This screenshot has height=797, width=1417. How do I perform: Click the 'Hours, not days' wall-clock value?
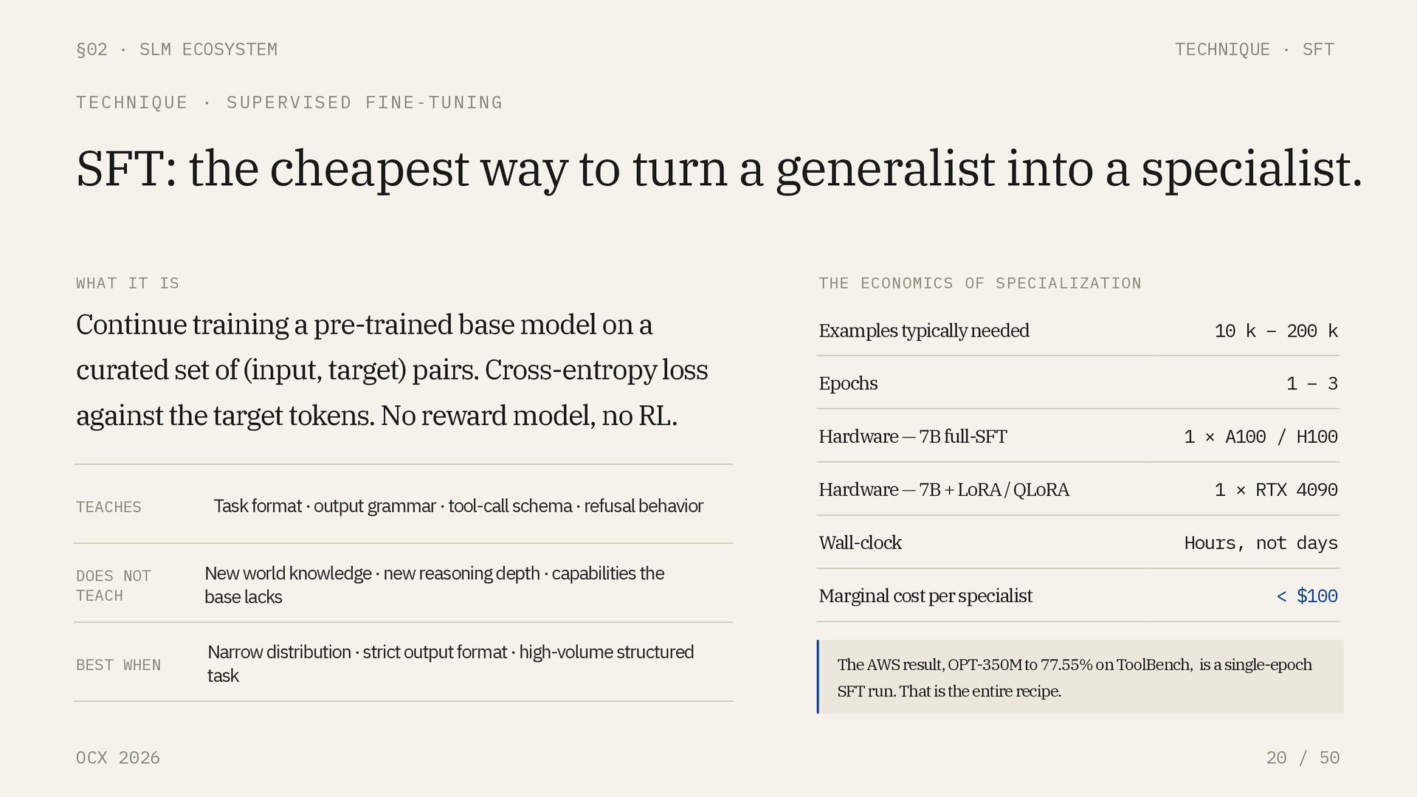(1260, 543)
